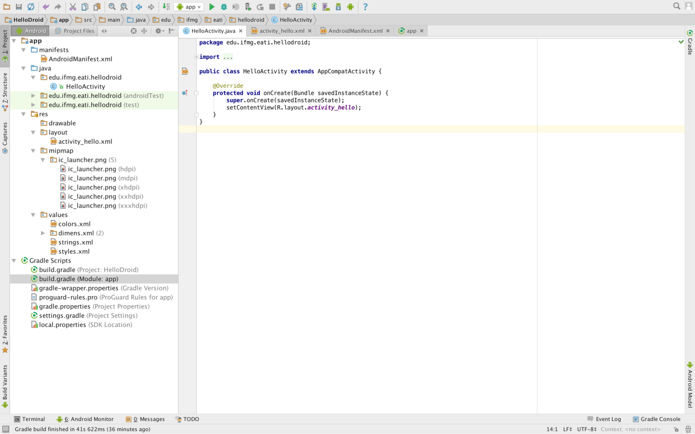
Task: Open the Android Monitor tool window
Action: [85, 419]
